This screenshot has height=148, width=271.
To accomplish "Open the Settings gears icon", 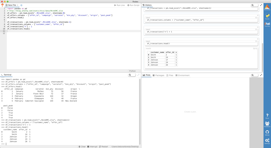I will (x=267, y=141).
